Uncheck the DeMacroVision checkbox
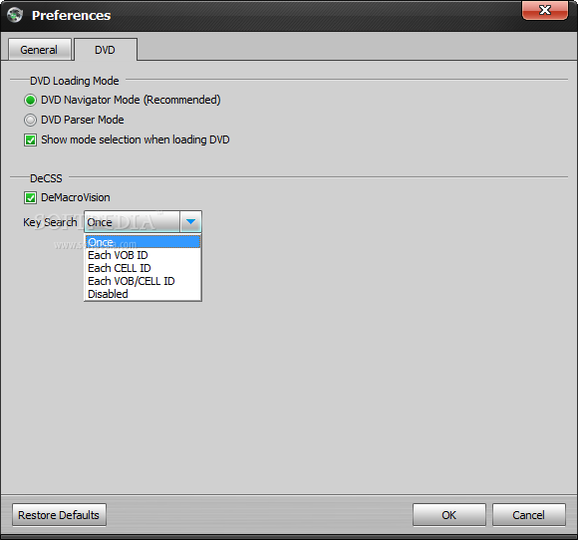Viewport: 578px width, 540px height. pyautogui.click(x=30, y=198)
